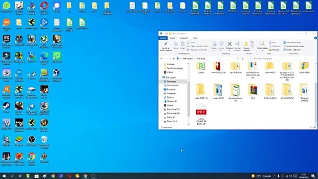
Task: Click Este equipo in the address path
Action: coord(187,59)
